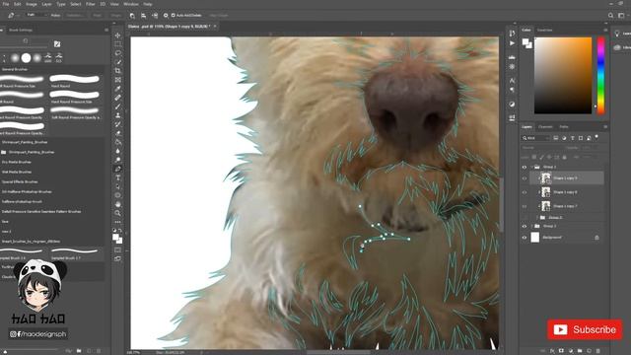
Task: Open the Actions play icon panel
Action: point(512,43)
